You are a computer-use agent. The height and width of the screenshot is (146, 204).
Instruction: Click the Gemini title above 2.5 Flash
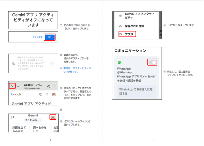(x=33, y=116)
